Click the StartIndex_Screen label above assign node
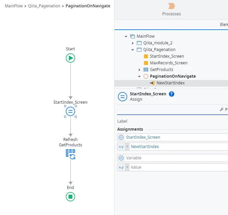228x215 pixels. 70,102
